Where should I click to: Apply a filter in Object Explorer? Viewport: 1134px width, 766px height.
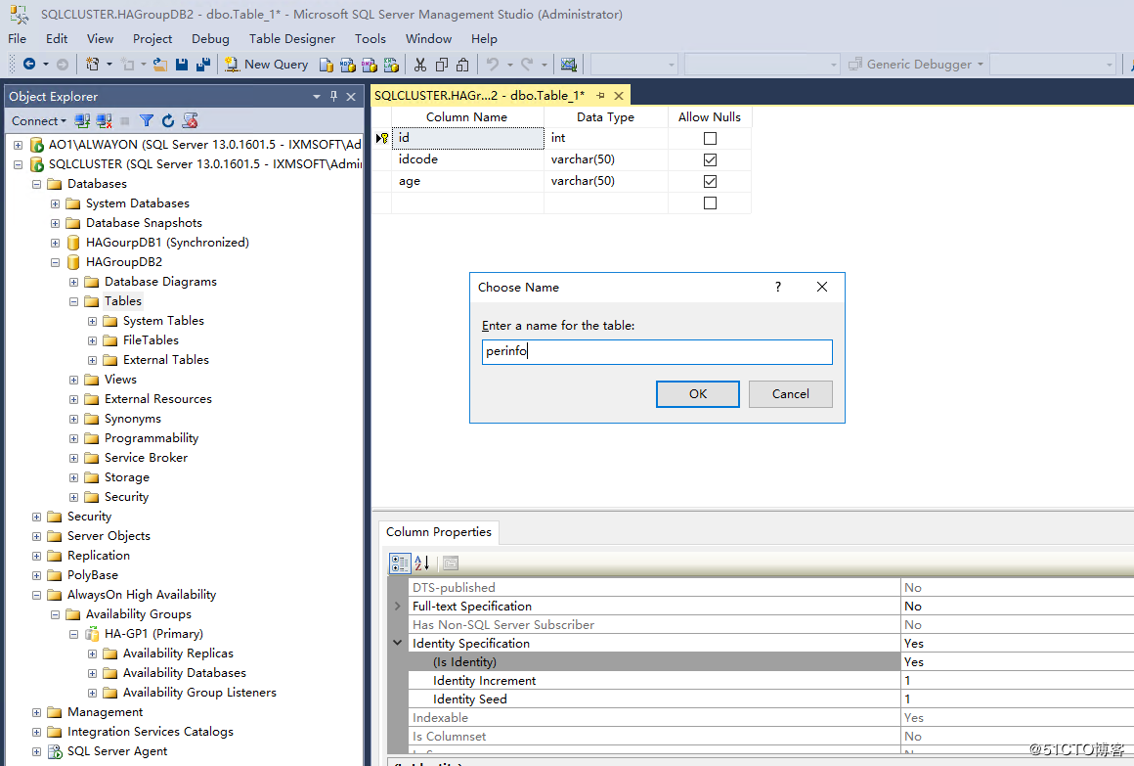[x=147, y=120]
